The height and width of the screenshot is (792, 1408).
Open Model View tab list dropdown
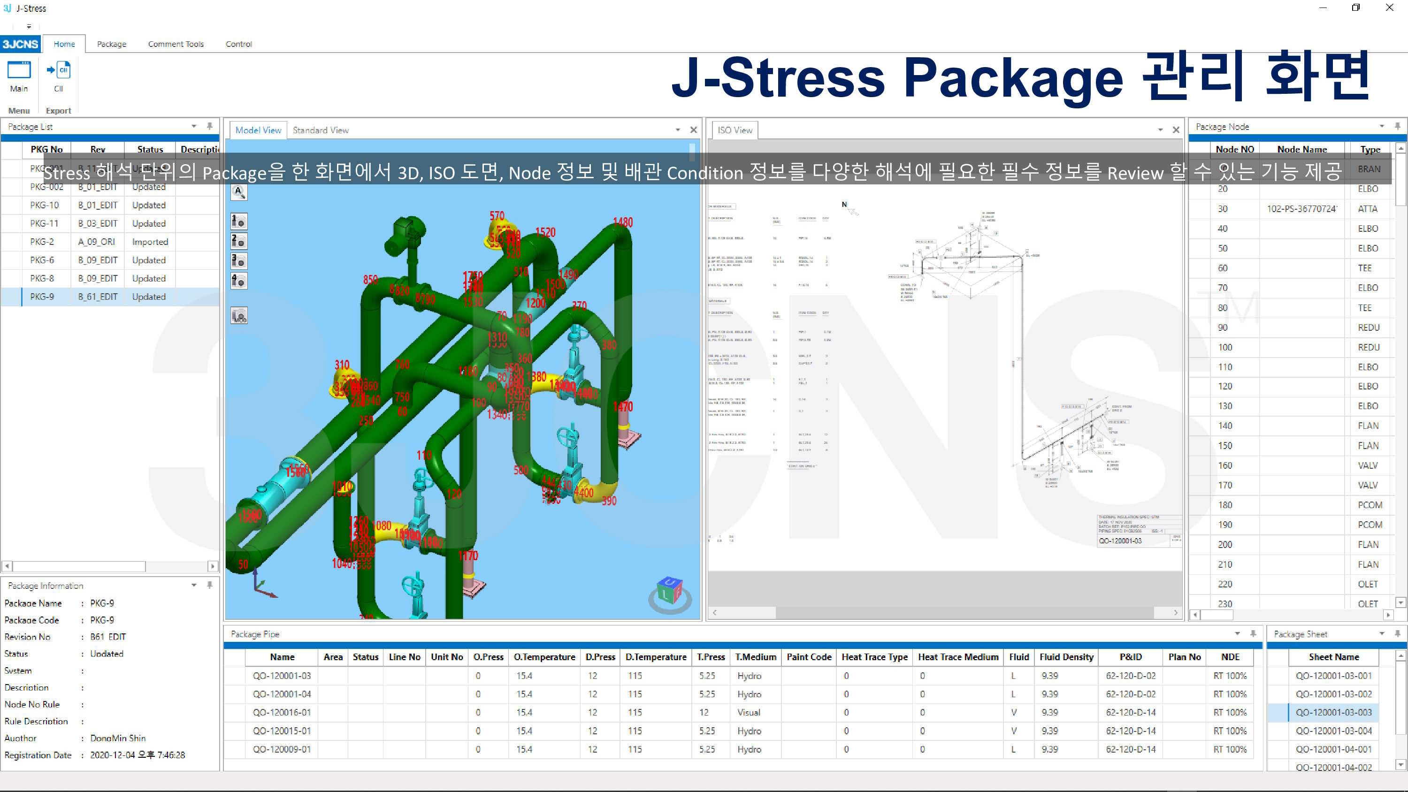click(x=678, y=129)
